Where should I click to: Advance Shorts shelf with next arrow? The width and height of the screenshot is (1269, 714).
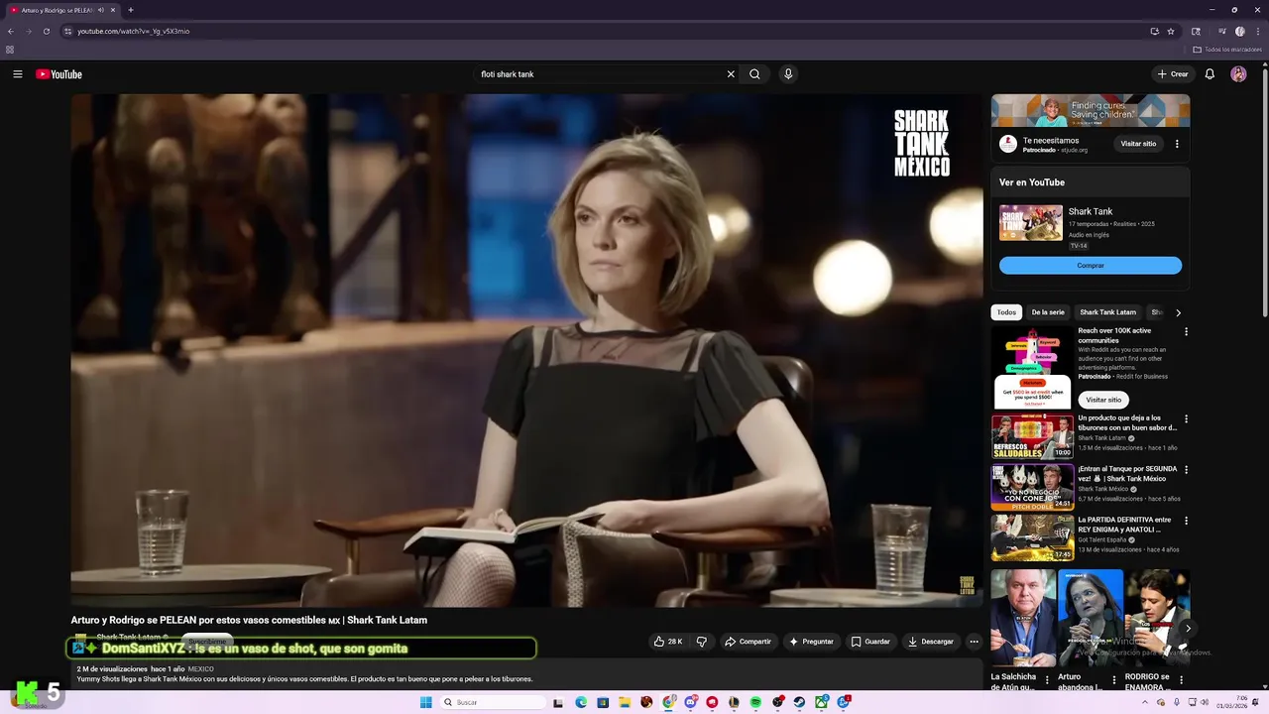(x=1188, y=629)
